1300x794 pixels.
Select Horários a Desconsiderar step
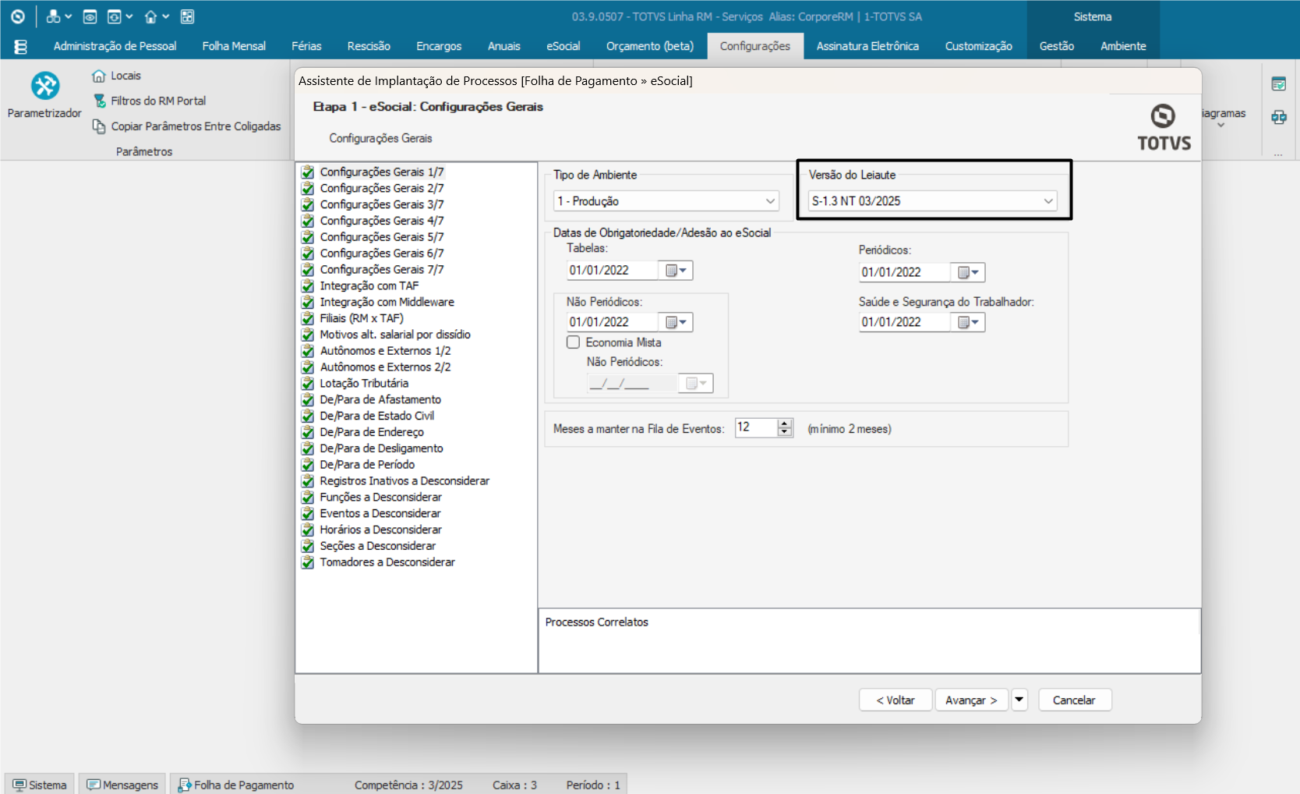(380, 530)
